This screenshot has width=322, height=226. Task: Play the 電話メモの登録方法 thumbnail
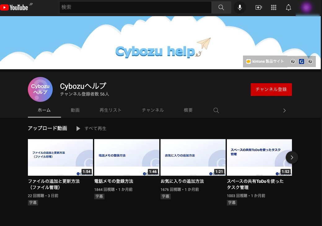point(127,157)
